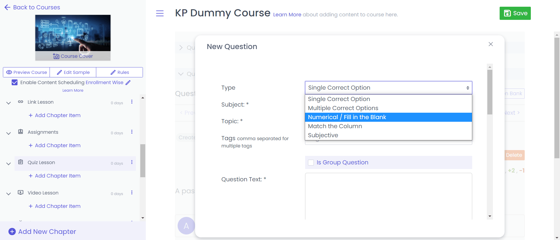Open Link Lesson three-dot options menu
The width and height of the screenshot is (560, 240).
pyautogui.click(x=132, y=102)
